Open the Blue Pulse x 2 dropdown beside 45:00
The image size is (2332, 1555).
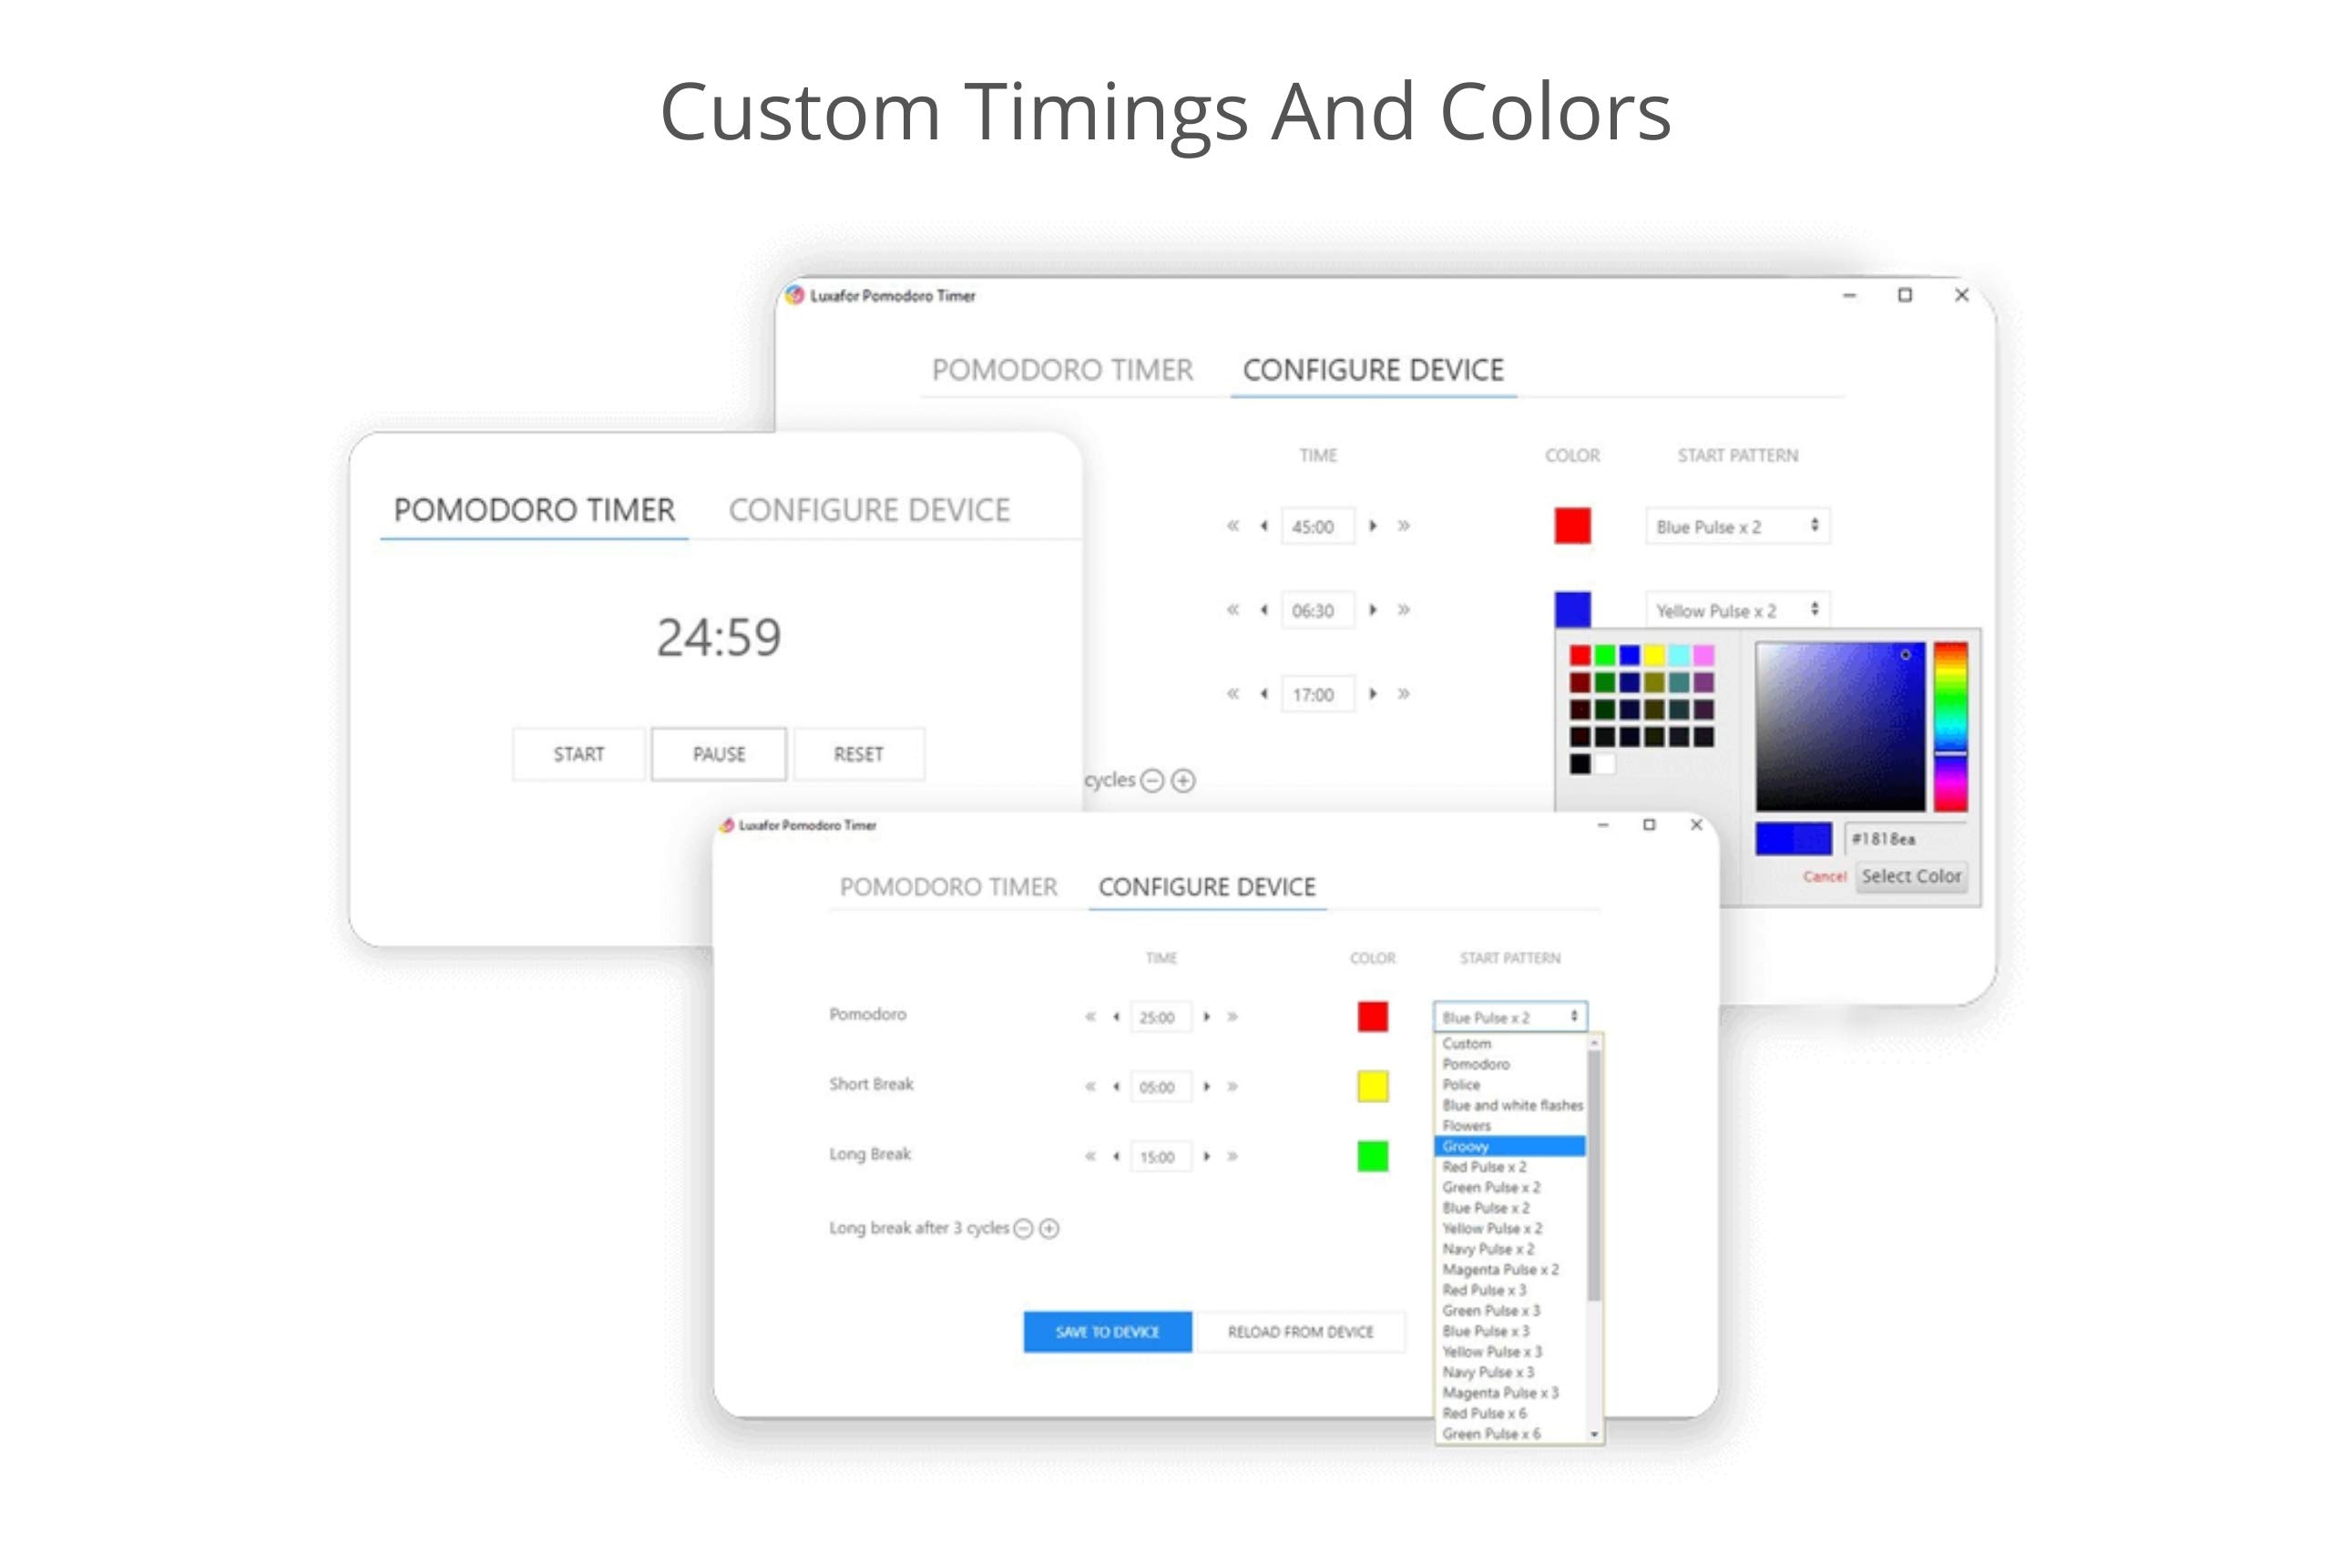click(x=1737, y=527)
